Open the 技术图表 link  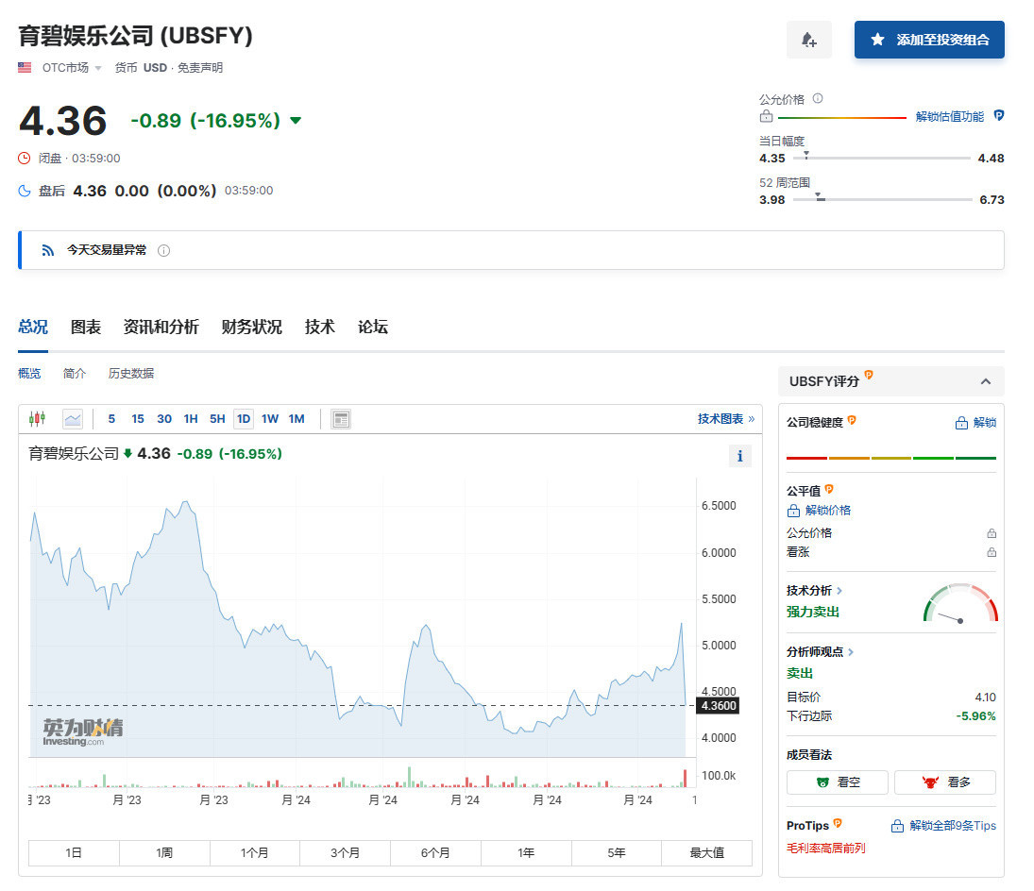725,419
